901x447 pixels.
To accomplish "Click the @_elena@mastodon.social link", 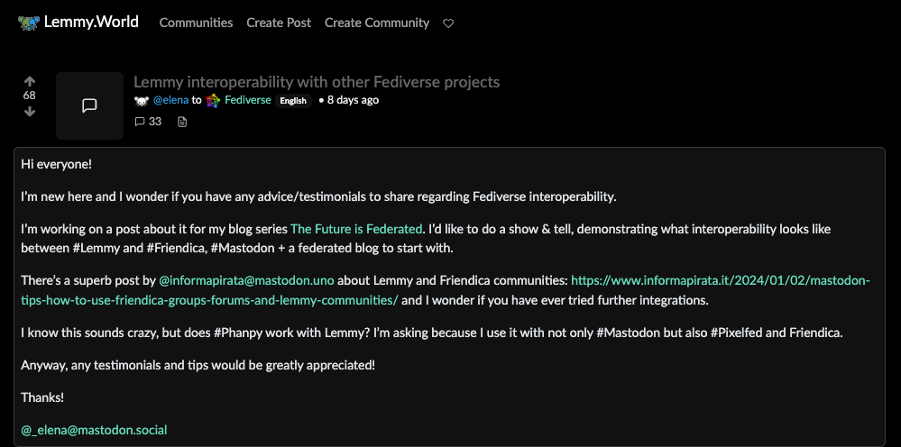I will (94, 430).
